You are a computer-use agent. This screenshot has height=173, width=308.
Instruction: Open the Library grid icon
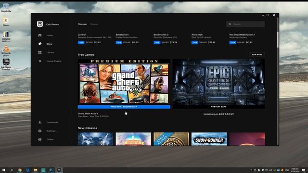pos(40,52)
